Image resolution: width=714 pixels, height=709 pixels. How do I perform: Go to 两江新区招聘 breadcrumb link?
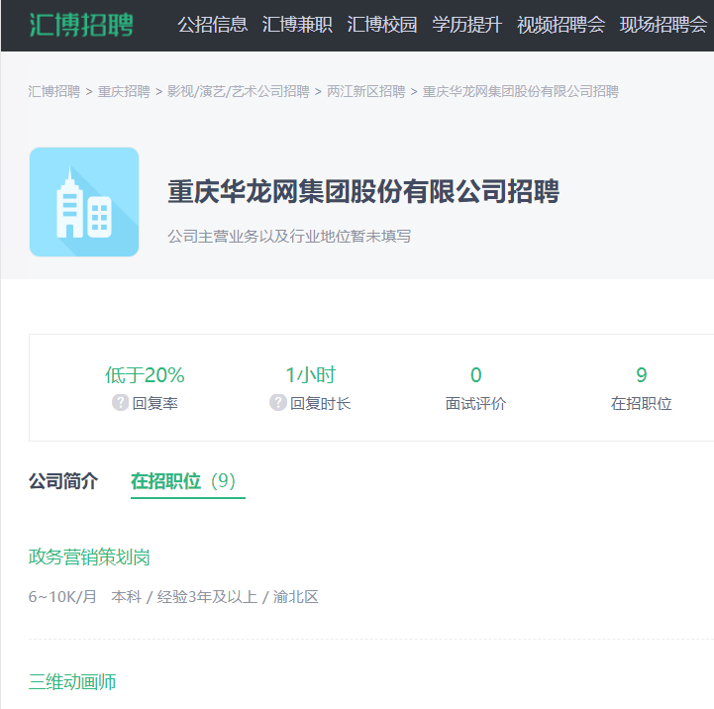(366, 91)
